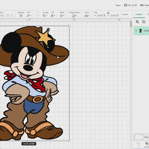This screenshot has height=149, width=149.
Task: Open the More toolbar menu
Action: (125, 14)
